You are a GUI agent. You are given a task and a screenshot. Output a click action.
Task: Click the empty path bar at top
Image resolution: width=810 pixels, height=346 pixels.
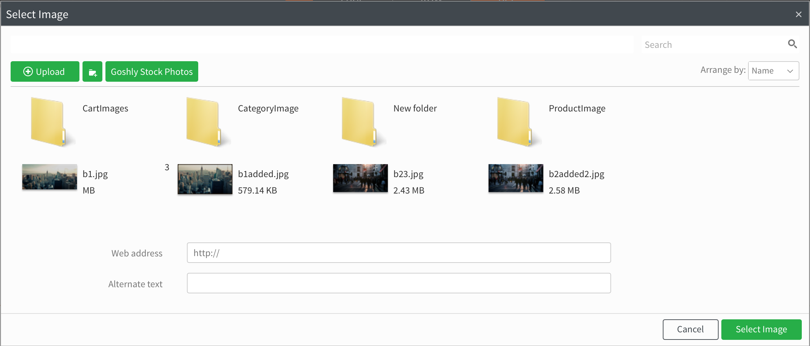pos(322,45)
